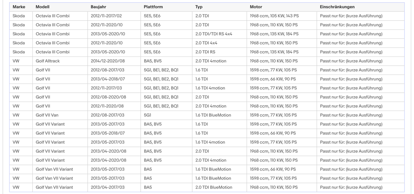Screen dimensions: 414x194
Task: Click Einschränkungen text in Golf VII Van row
Action: click(351, 115)
